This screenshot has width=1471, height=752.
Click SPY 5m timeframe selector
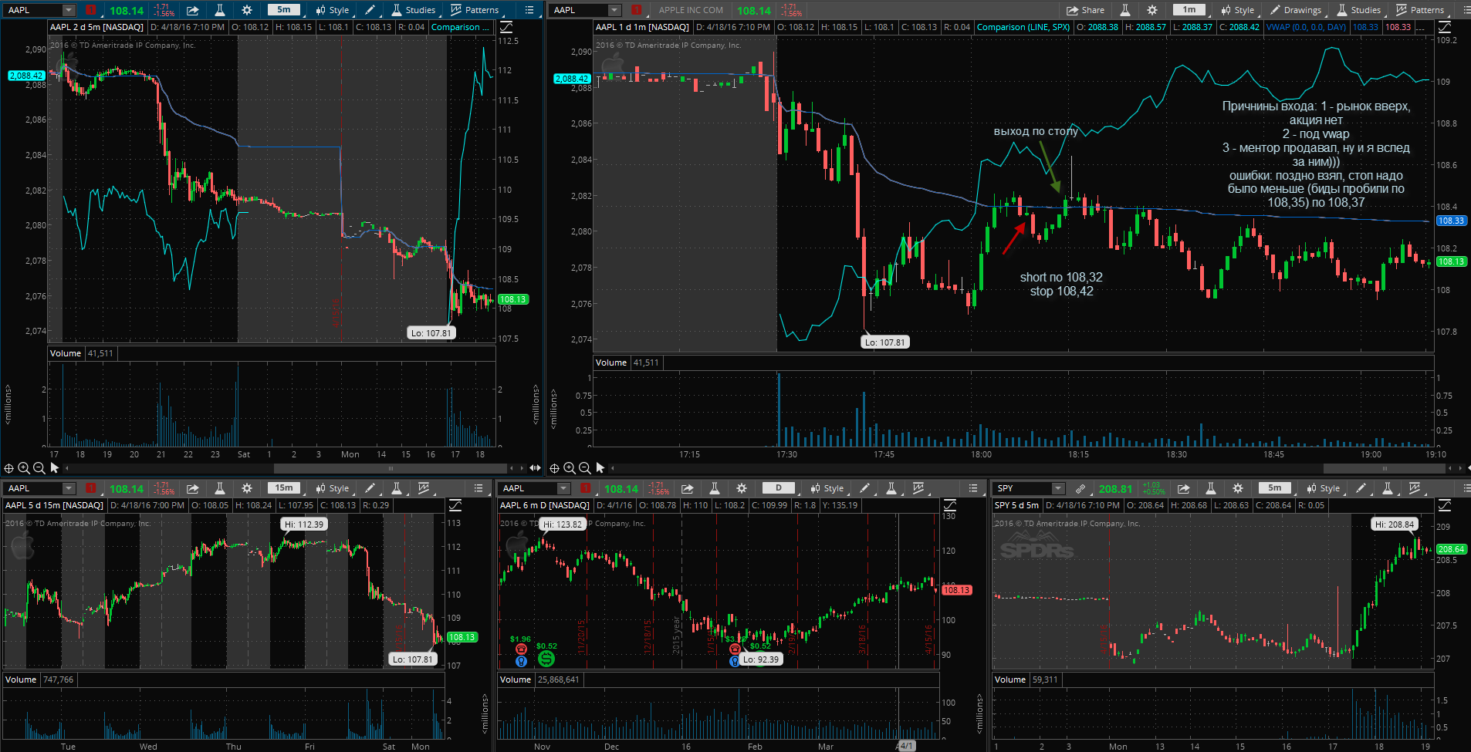coord(1274,488)
